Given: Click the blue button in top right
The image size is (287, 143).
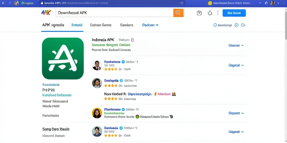Looking at the screenshot, I should click(234, 13).
